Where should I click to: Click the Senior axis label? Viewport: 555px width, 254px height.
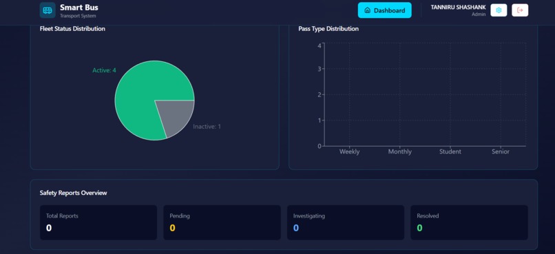pyautogui.click(x=501, y=151)
